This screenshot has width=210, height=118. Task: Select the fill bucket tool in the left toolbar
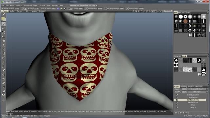point(4,83)
